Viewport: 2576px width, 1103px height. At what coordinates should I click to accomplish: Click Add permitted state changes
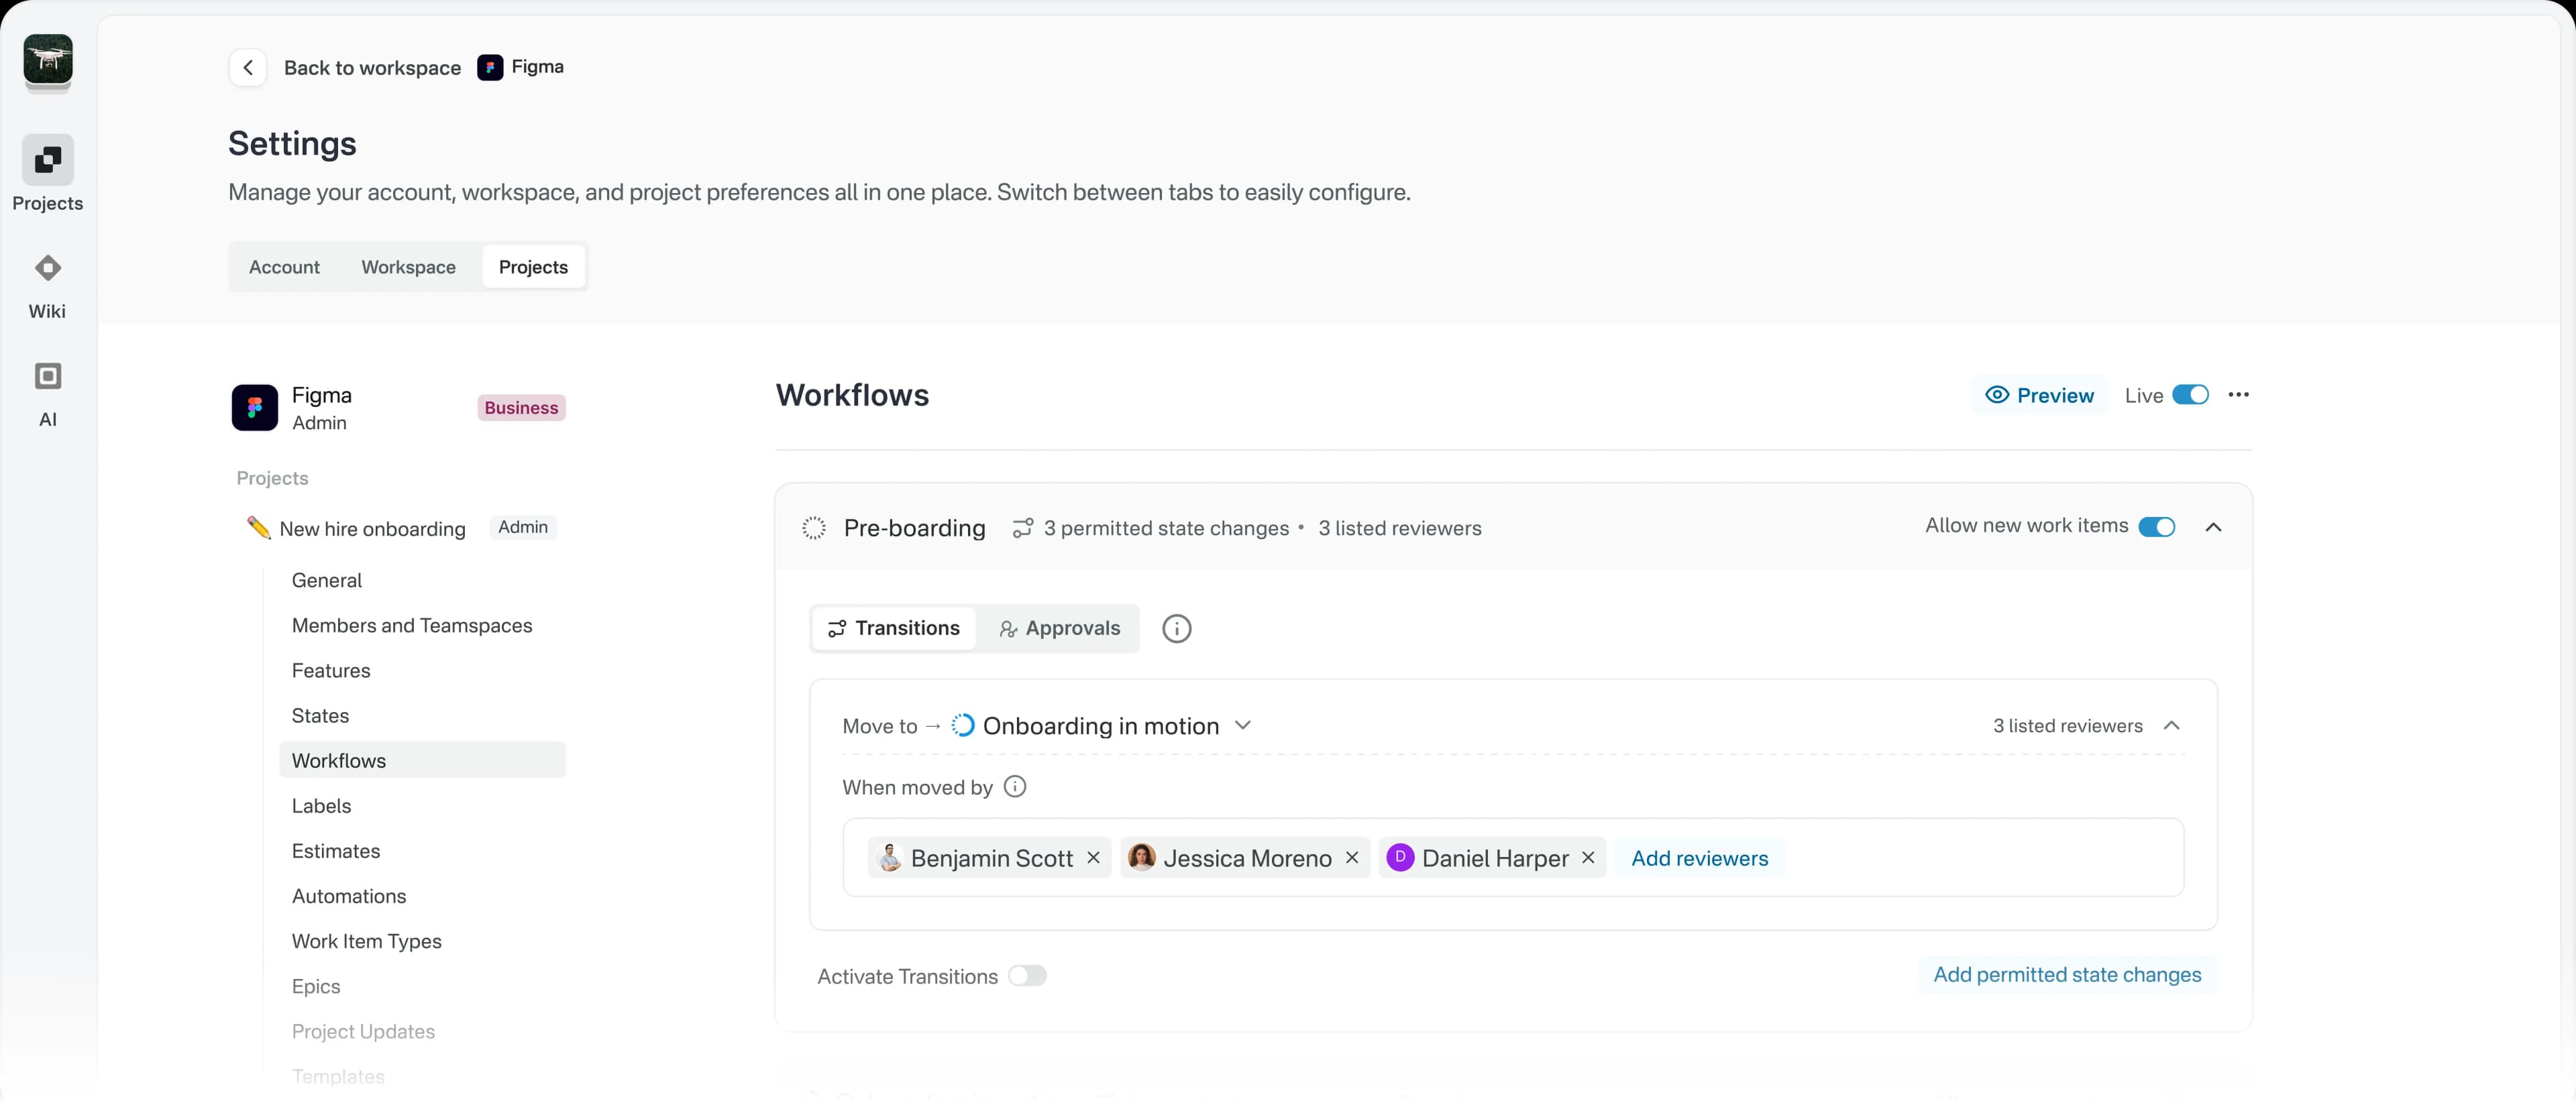2066,975
